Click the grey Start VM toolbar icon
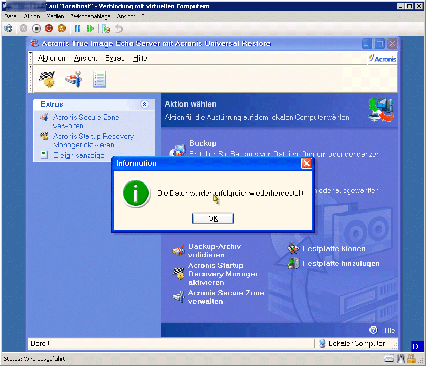426x366 pixels. click(x=23, y=28)
